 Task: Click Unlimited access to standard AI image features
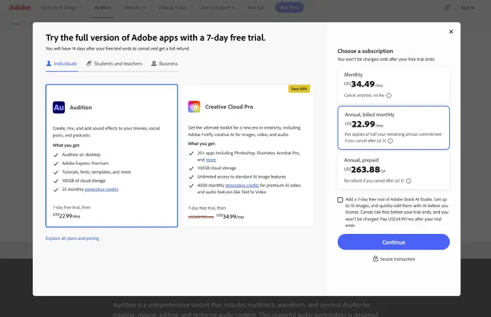pyautogui.click(x=242, y=176)
